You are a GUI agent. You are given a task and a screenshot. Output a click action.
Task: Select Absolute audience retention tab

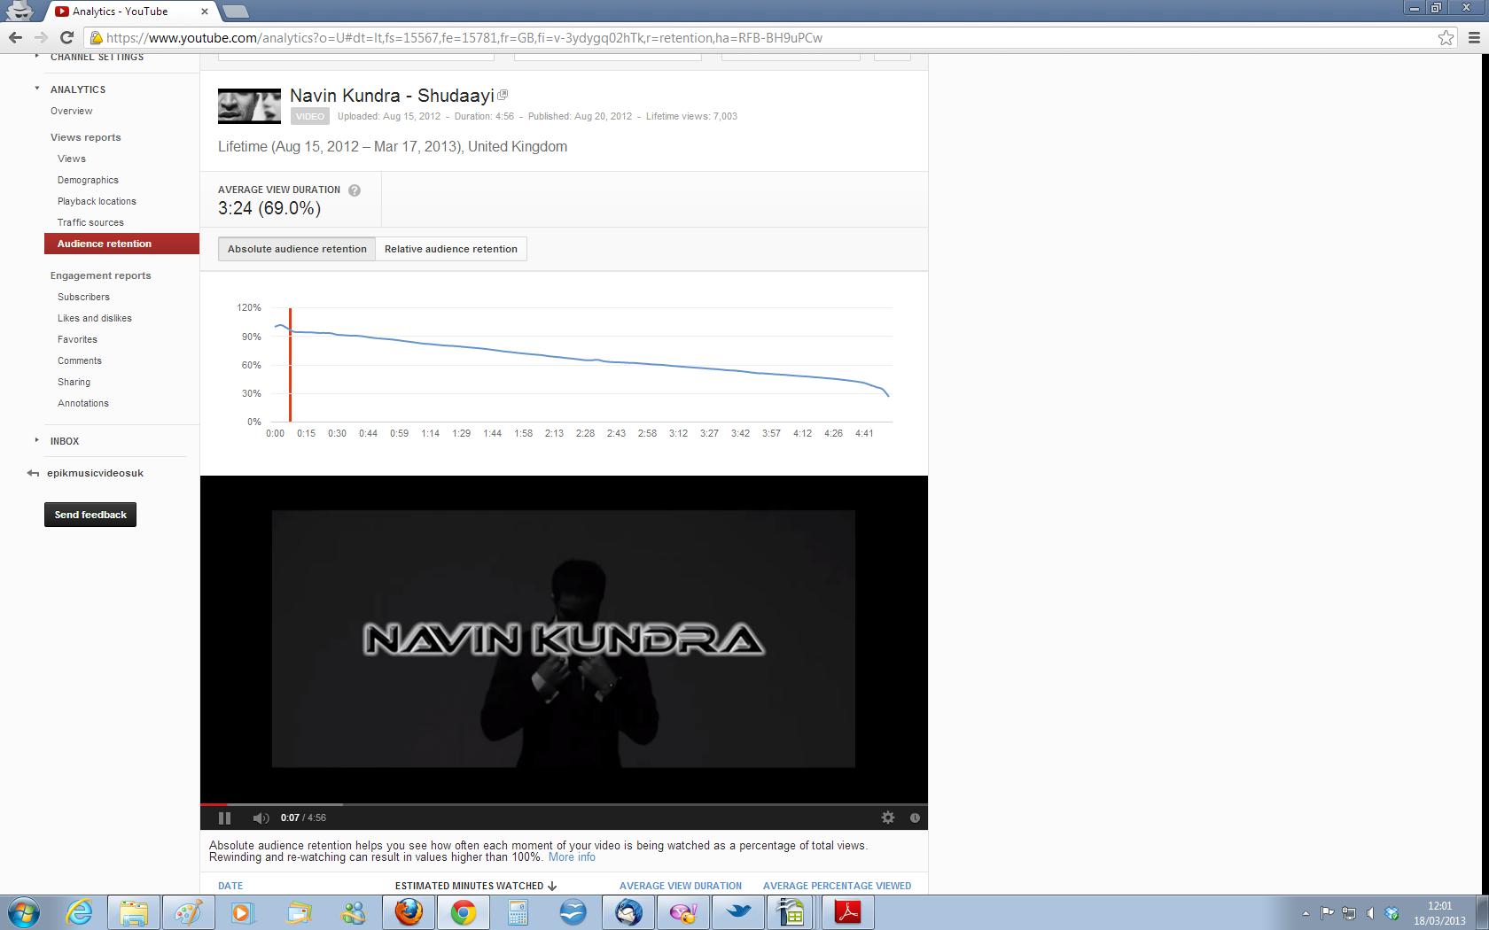click(x=297, y=249)
